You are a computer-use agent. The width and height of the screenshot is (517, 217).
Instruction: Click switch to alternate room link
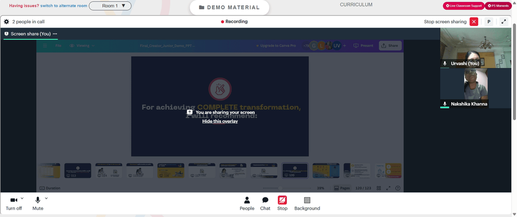(x=64, y=6)
